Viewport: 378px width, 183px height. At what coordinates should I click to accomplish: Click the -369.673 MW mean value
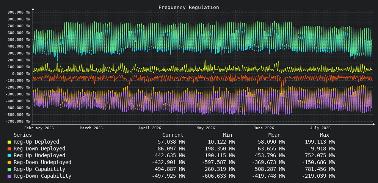(268, 162)
